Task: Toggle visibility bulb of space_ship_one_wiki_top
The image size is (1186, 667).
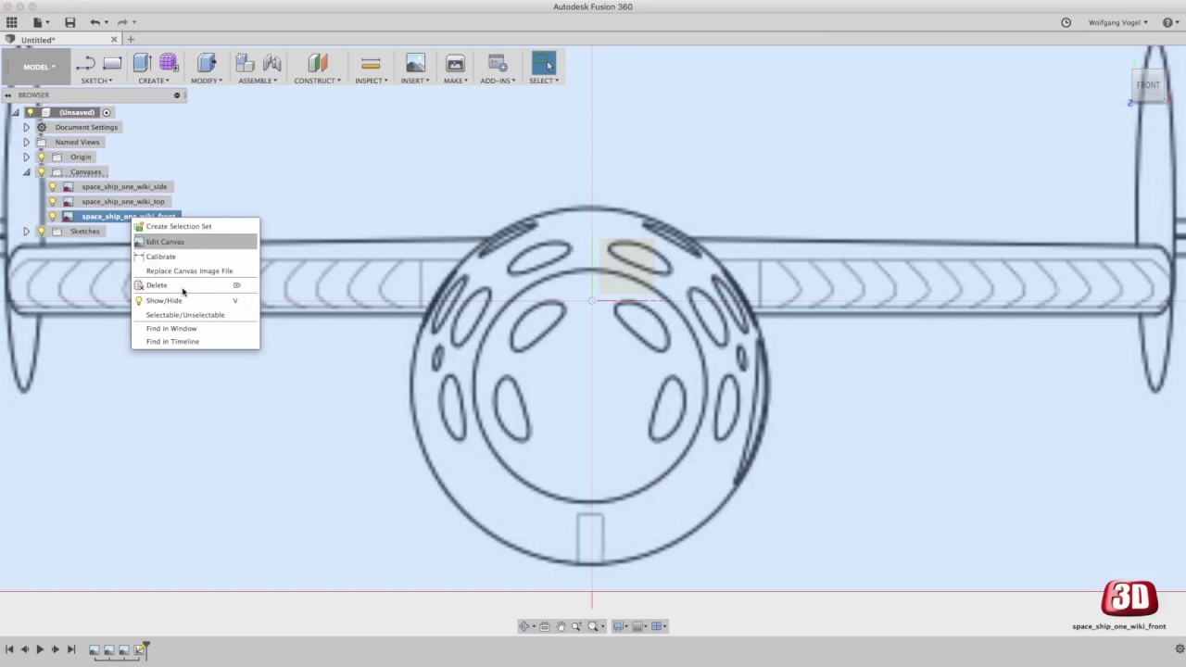Action: (53, 202)
